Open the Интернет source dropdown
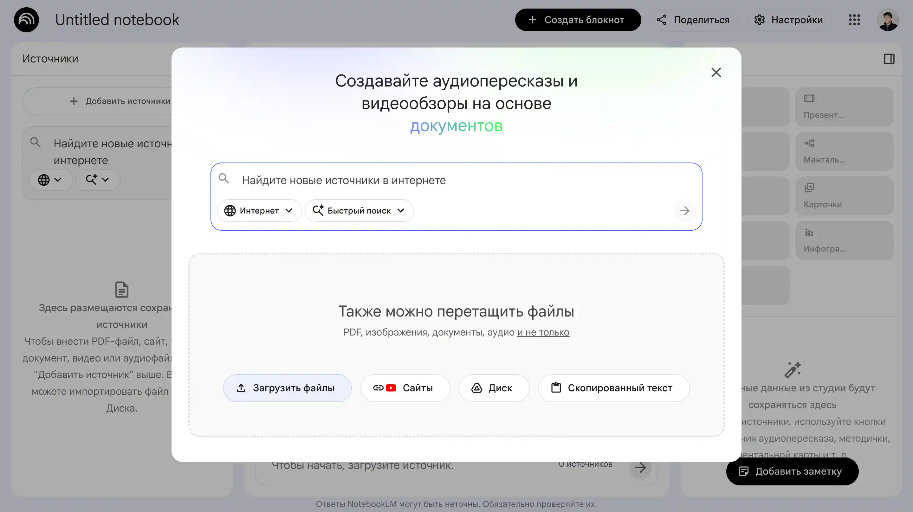Screen dimensions: 913x512 pyautogui.click(x=259, y=210)
